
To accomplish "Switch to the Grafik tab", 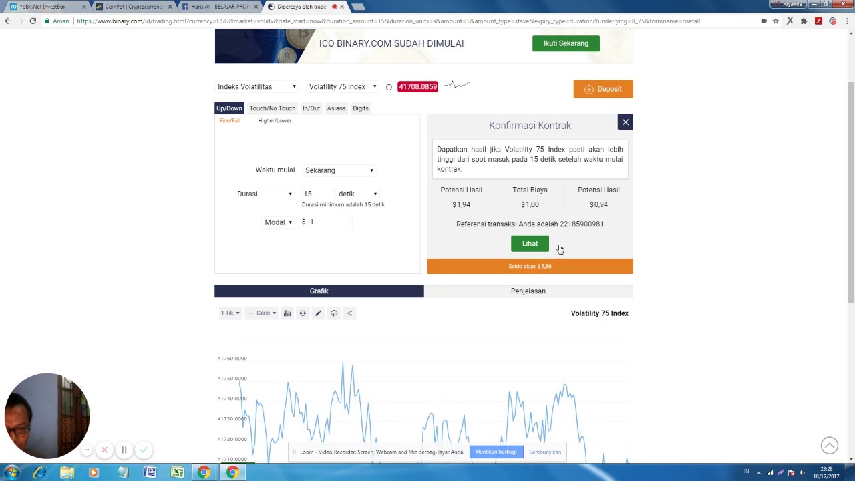I will (319, 291).
